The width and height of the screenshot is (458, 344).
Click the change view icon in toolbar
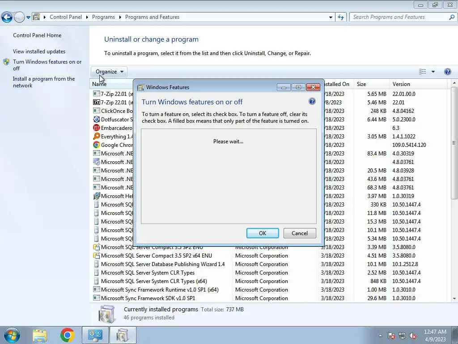(422, 72)
